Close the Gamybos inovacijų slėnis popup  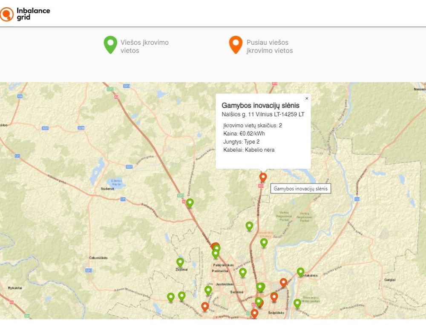307,98
